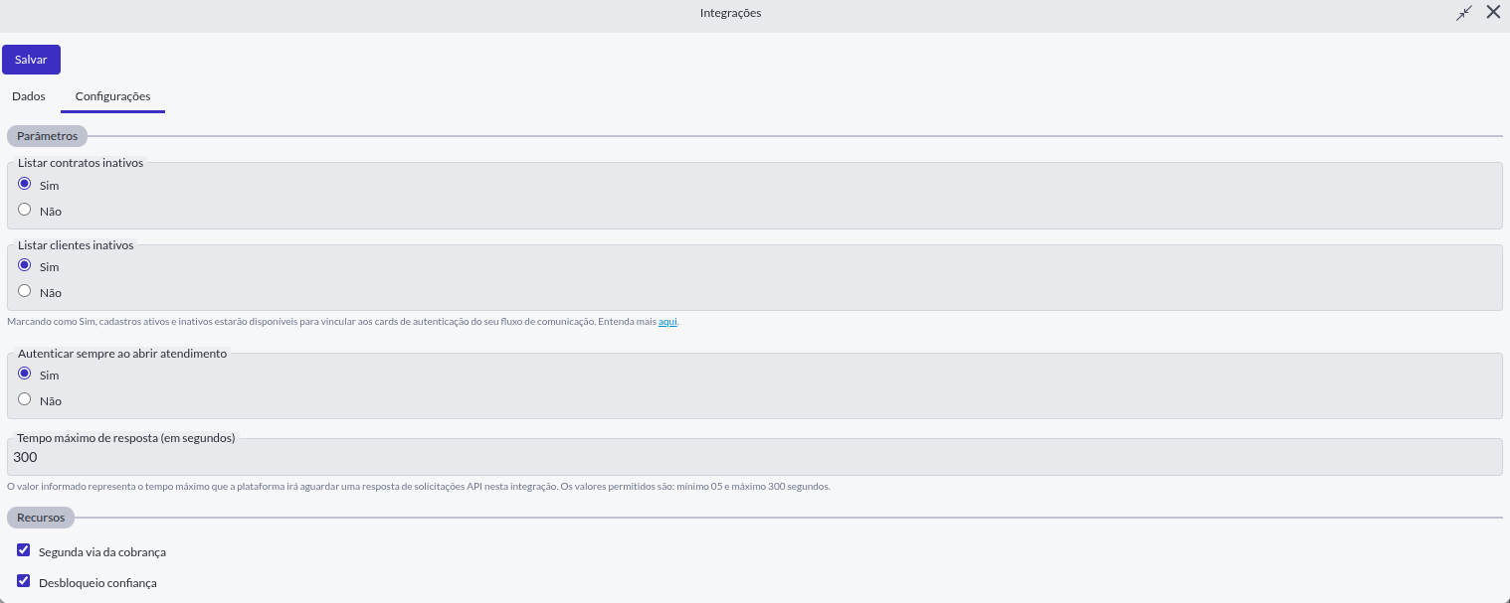Click the 'Autenticar sempre ao abrir atendimento' label
The width and height of the screenshot is (1510, 603).
(x=122, y=354)
